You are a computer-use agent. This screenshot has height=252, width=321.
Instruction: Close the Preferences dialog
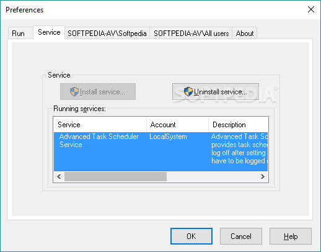click(311, 9)
